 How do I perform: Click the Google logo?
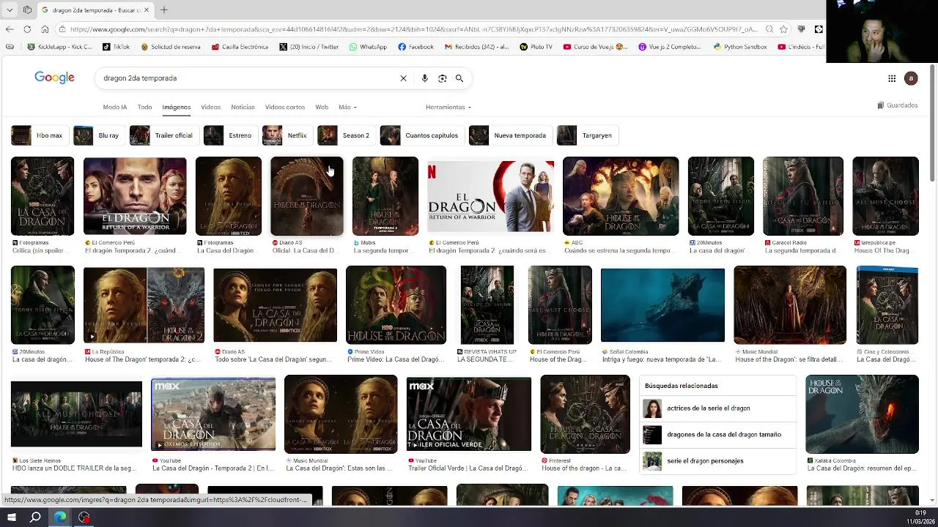[54, 78]
